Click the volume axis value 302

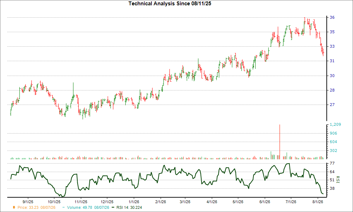coord(334,151)
